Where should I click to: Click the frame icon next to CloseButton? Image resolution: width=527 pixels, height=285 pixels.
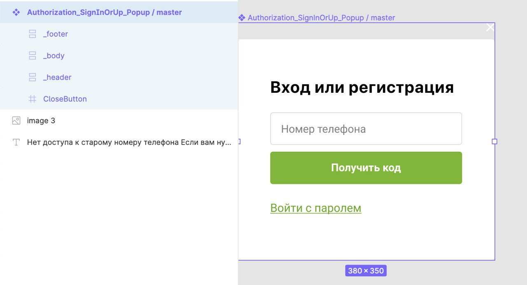(x=33, y=99)
